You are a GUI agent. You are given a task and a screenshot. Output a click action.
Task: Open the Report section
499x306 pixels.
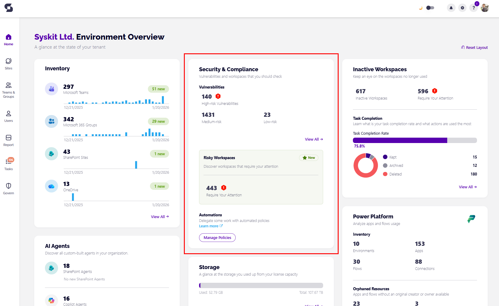tap(8, 140)
